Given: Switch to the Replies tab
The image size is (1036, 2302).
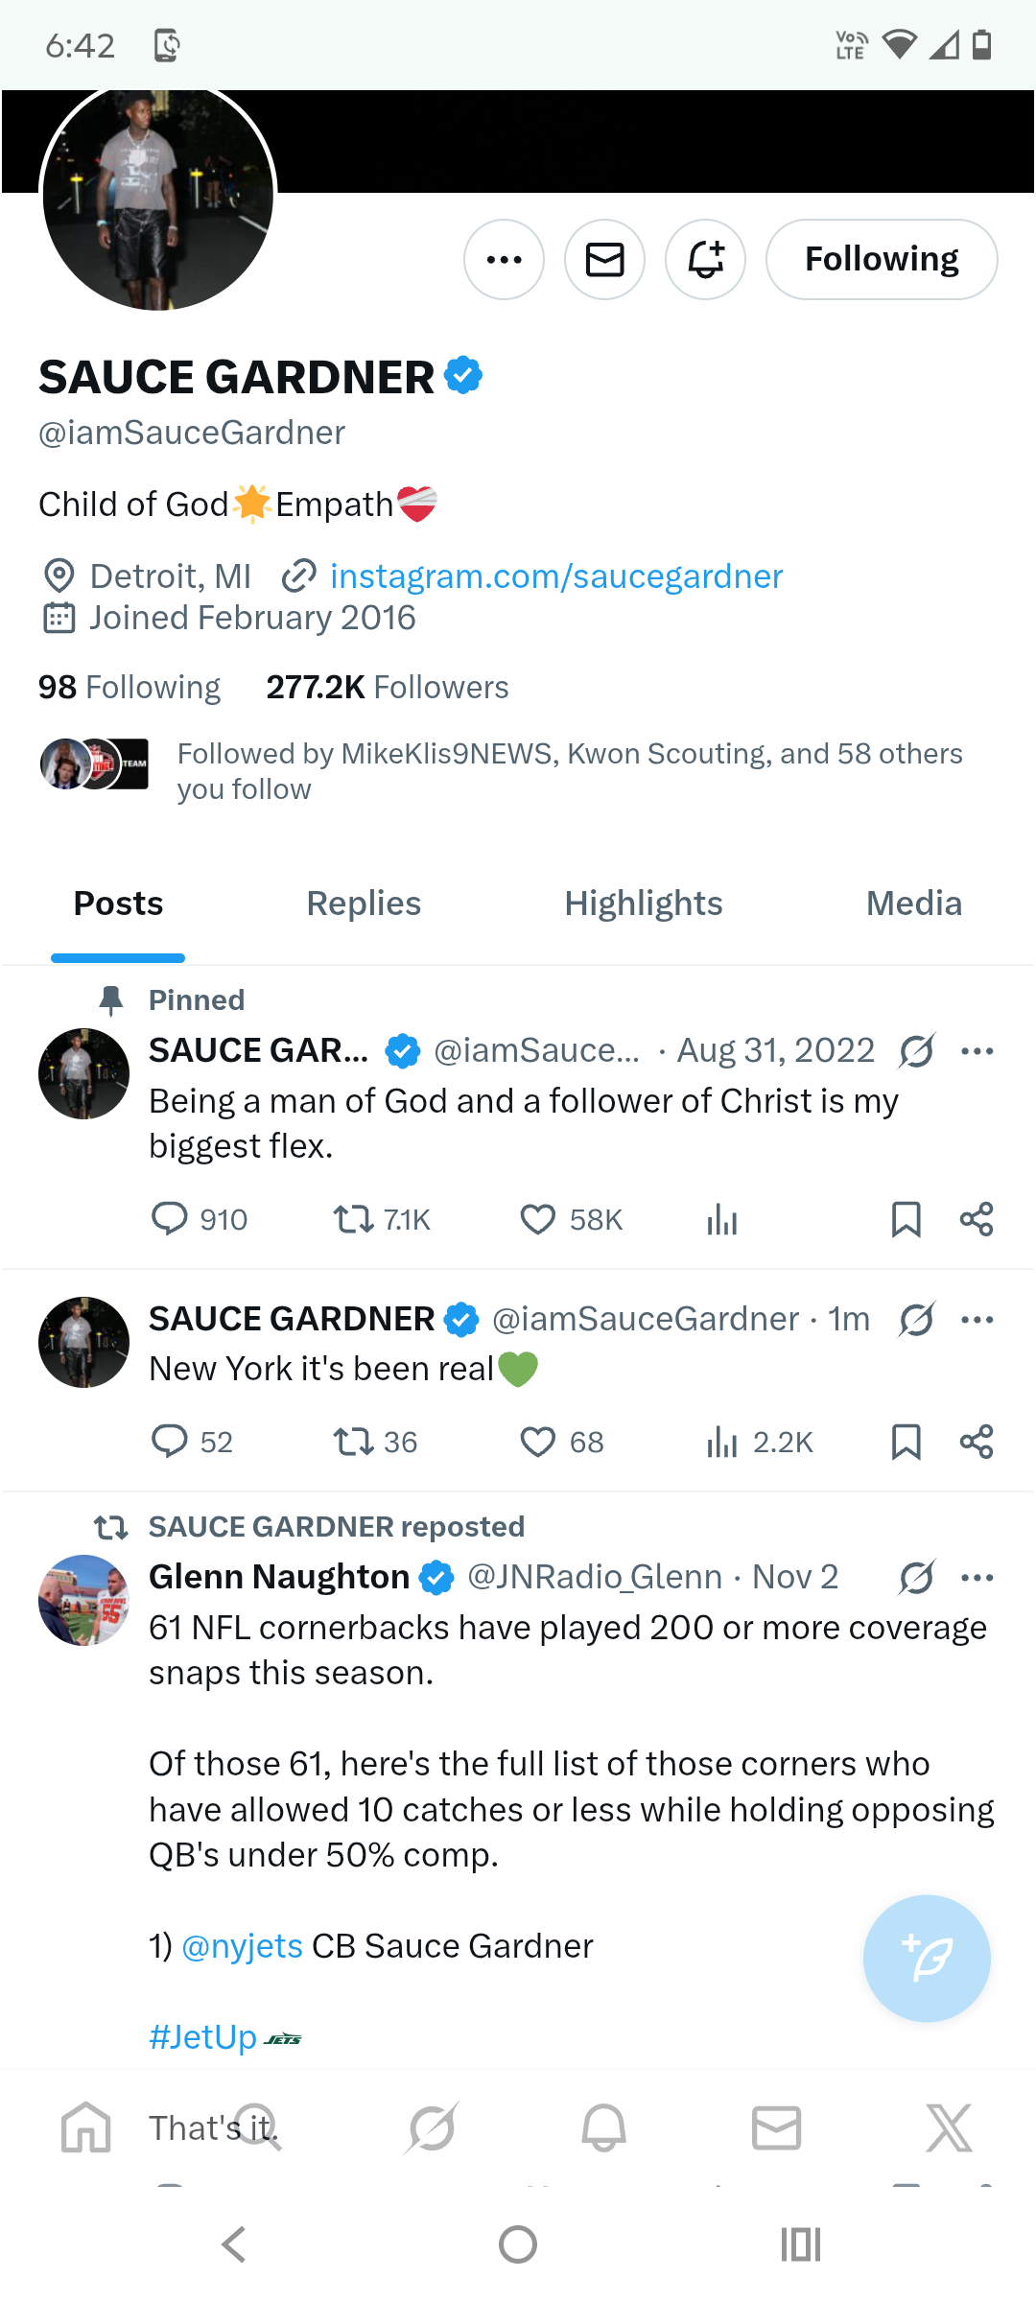Looking at the screenshot, I should click(364, 904).
